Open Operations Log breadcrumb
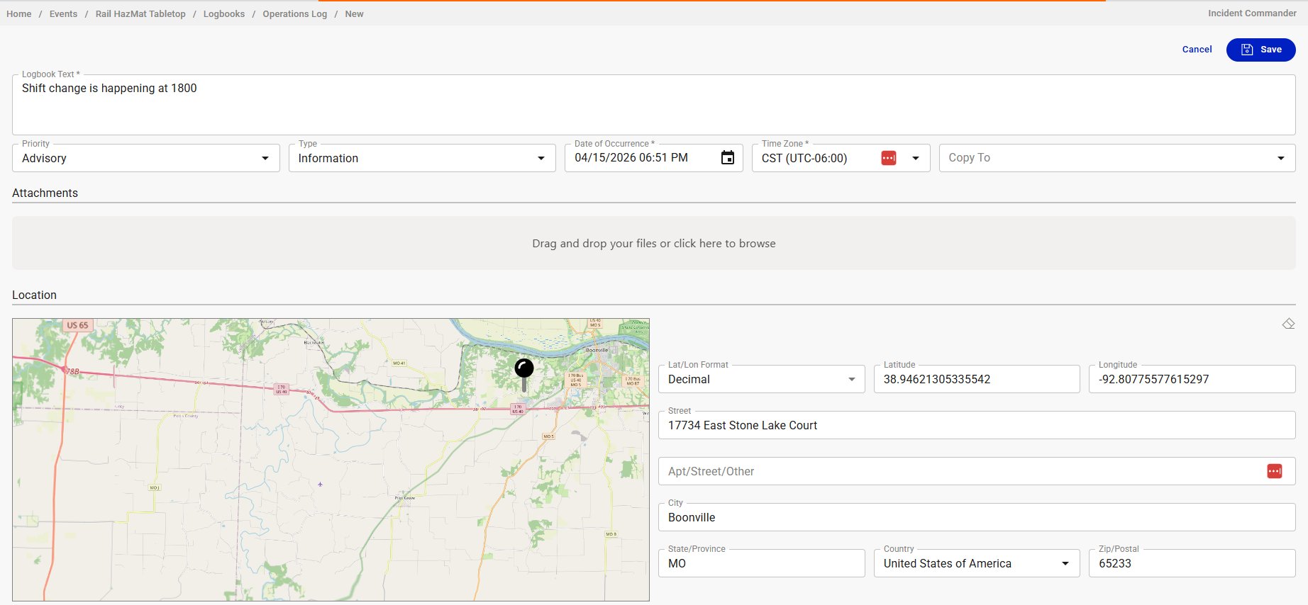This screenshot has height=605, width=1308. tap(295, 14)
